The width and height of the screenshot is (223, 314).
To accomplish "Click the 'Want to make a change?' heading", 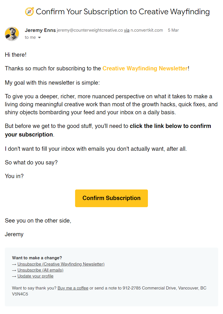I will (x=37, y=258).
